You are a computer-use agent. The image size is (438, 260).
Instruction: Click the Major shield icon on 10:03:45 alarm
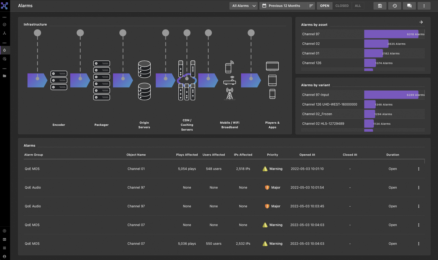tap(267, 206)
